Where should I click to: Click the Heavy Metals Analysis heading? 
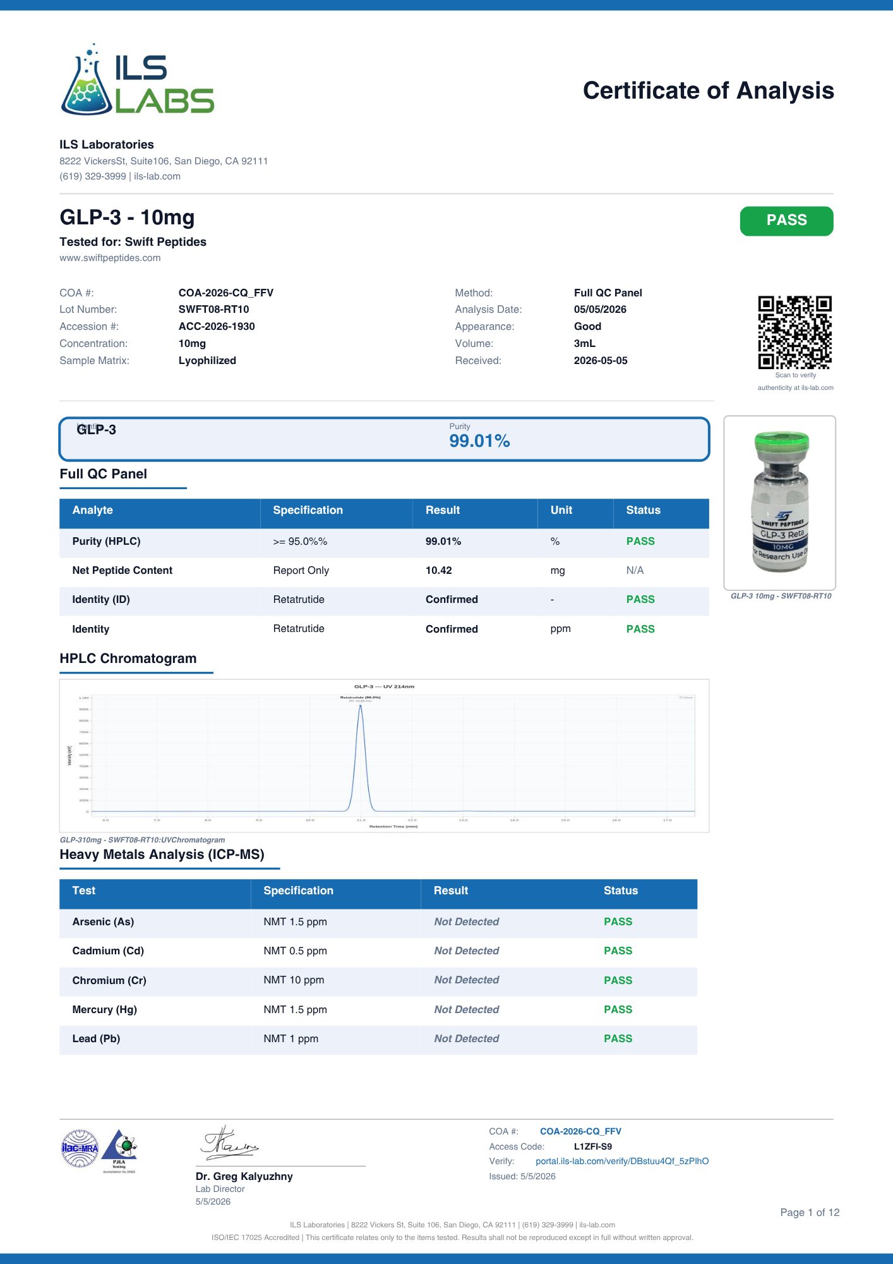pos(162,854)
